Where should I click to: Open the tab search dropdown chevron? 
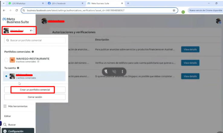pyautogui.click(x=3, y=3)
